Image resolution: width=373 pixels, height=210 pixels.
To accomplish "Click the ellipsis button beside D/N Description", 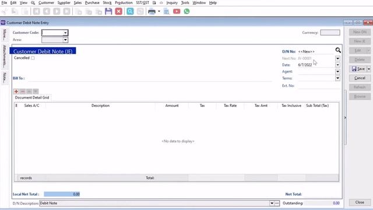I will tap(277, 204).
